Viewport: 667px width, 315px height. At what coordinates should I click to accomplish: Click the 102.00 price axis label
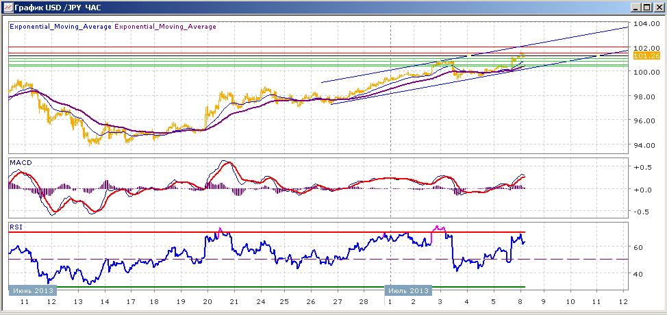646,48
